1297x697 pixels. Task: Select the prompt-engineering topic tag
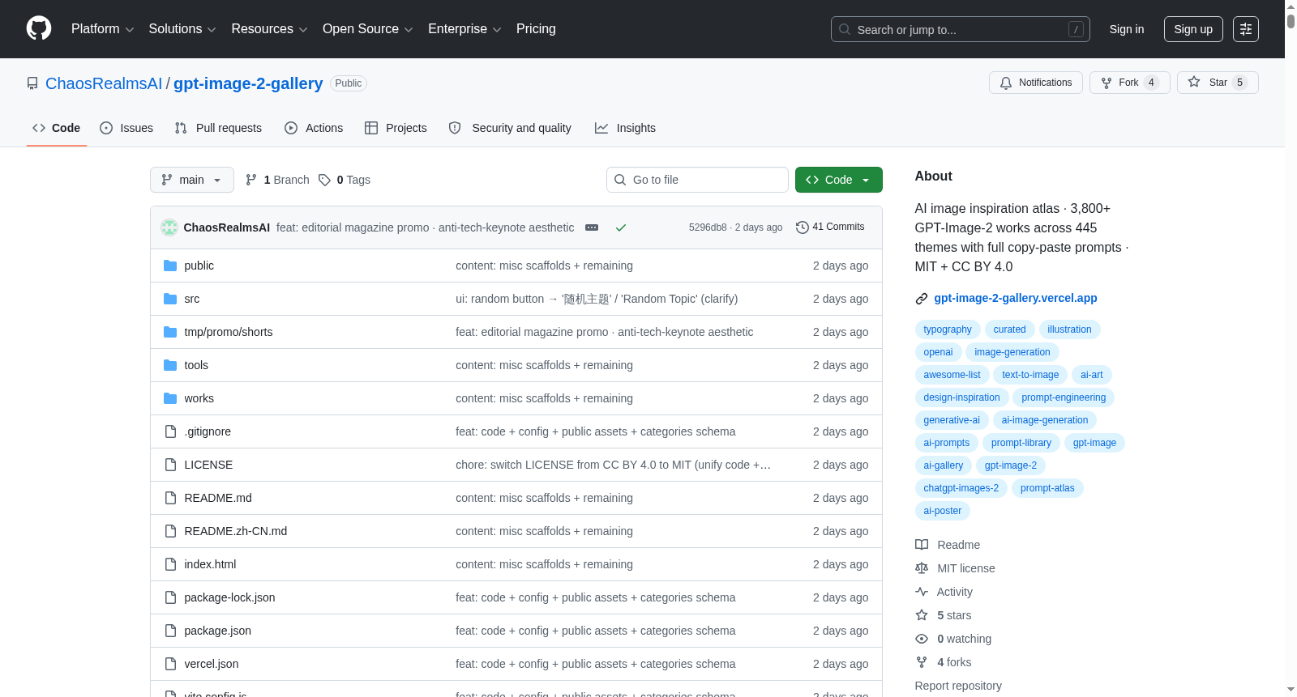tap(1064, 397)
